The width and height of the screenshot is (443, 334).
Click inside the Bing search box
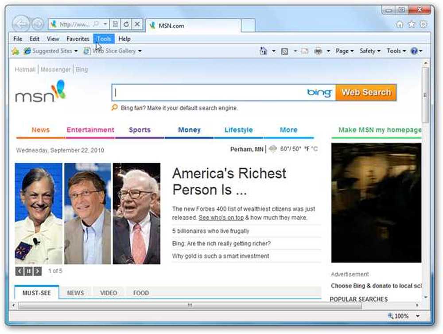coord(209,92)
